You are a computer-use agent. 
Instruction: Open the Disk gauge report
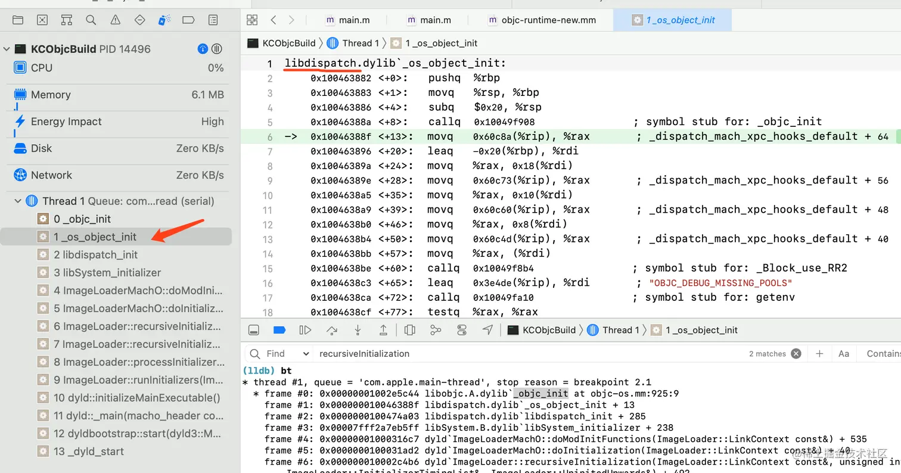tap(120, 148)
